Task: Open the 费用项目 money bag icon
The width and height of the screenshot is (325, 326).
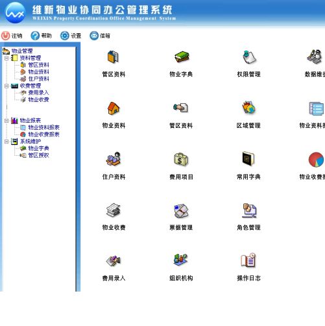Action: [181, 159]
